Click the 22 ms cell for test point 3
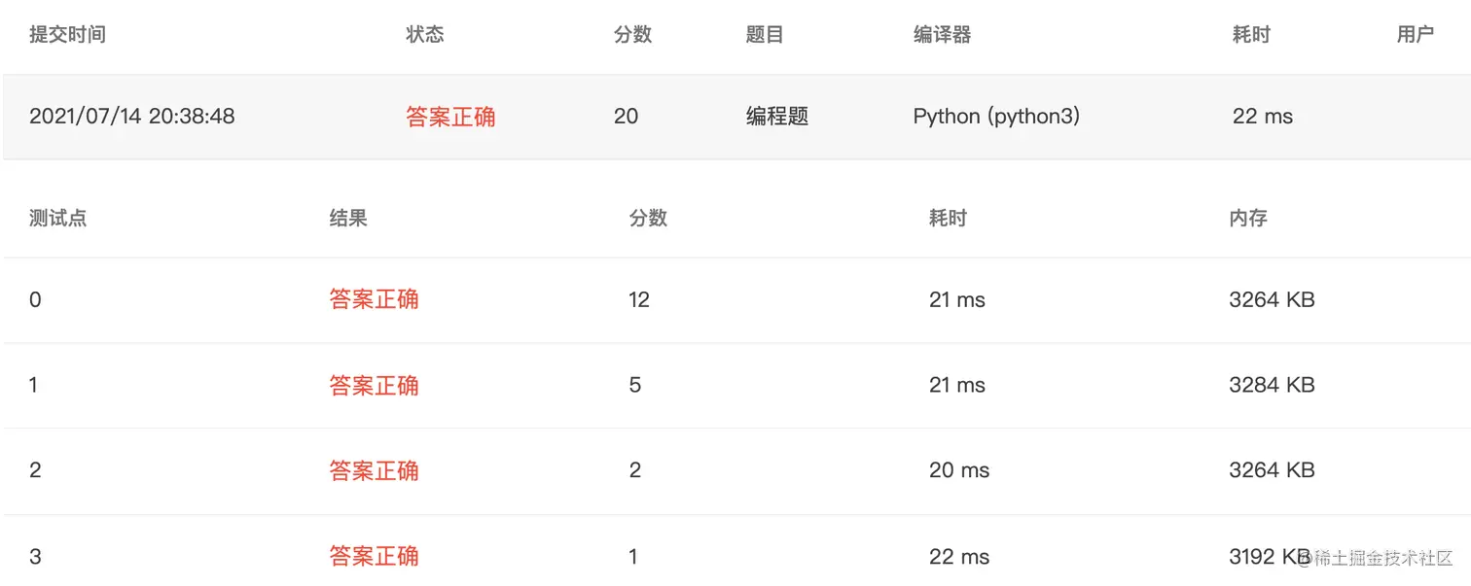This screenshot has height=586, width=1471. (959, 557)
